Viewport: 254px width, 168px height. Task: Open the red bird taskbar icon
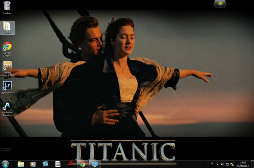(x=70, y=164)
